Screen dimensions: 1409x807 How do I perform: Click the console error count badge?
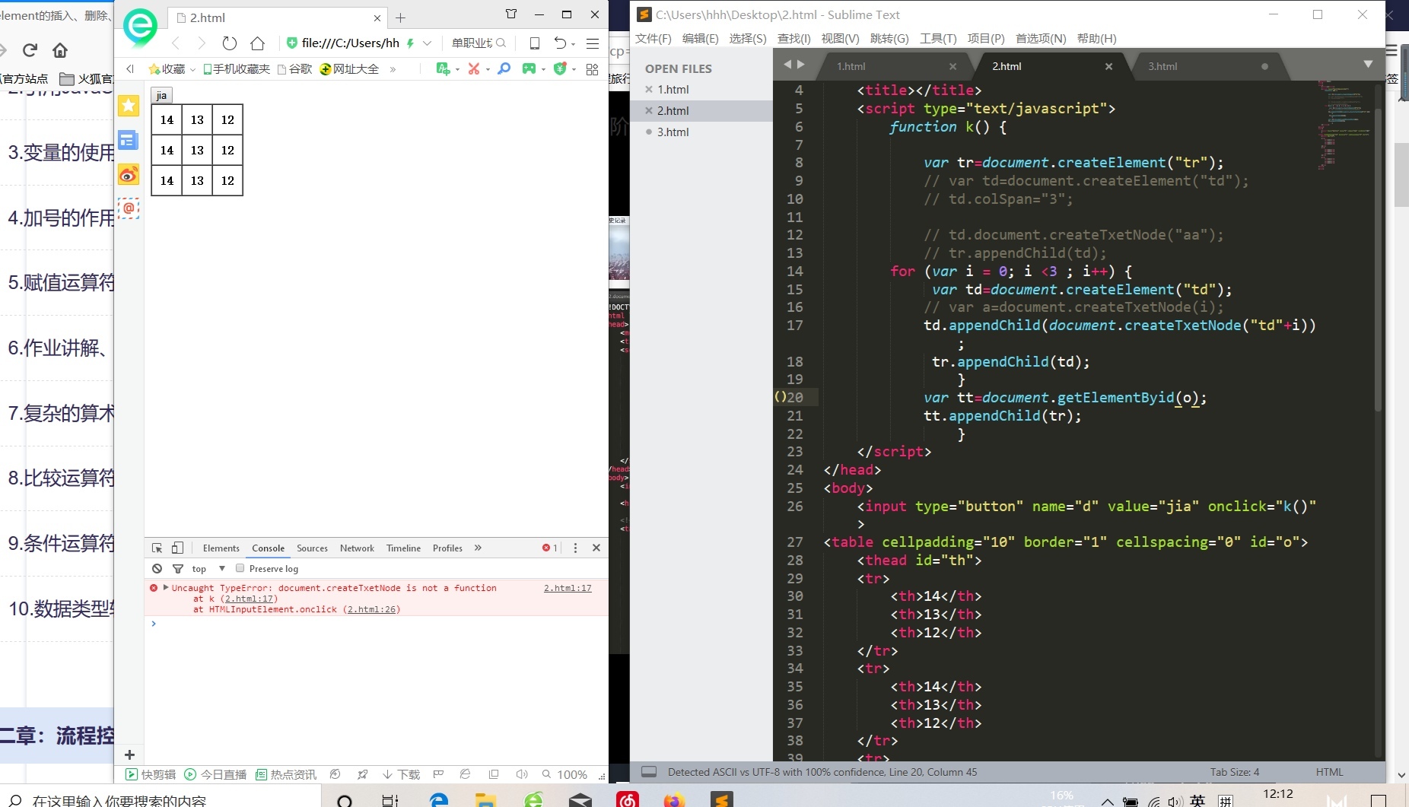click(x=549, y=548)
